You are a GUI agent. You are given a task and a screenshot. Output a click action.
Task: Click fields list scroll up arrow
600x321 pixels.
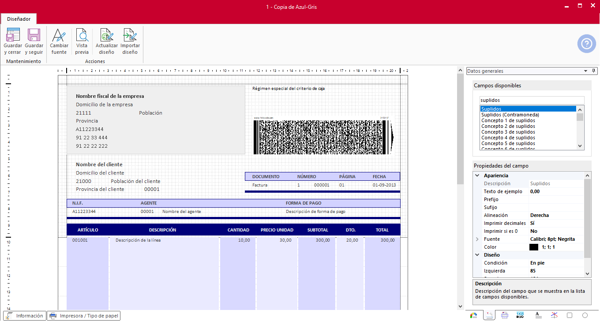click(580, 109)
